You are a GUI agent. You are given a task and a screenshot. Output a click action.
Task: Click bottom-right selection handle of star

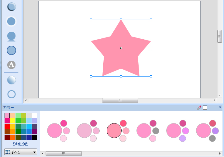[x=151, y=76]
